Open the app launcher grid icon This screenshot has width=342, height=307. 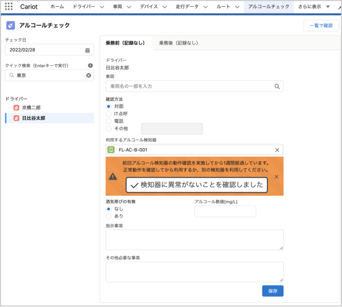coord(9,7)
